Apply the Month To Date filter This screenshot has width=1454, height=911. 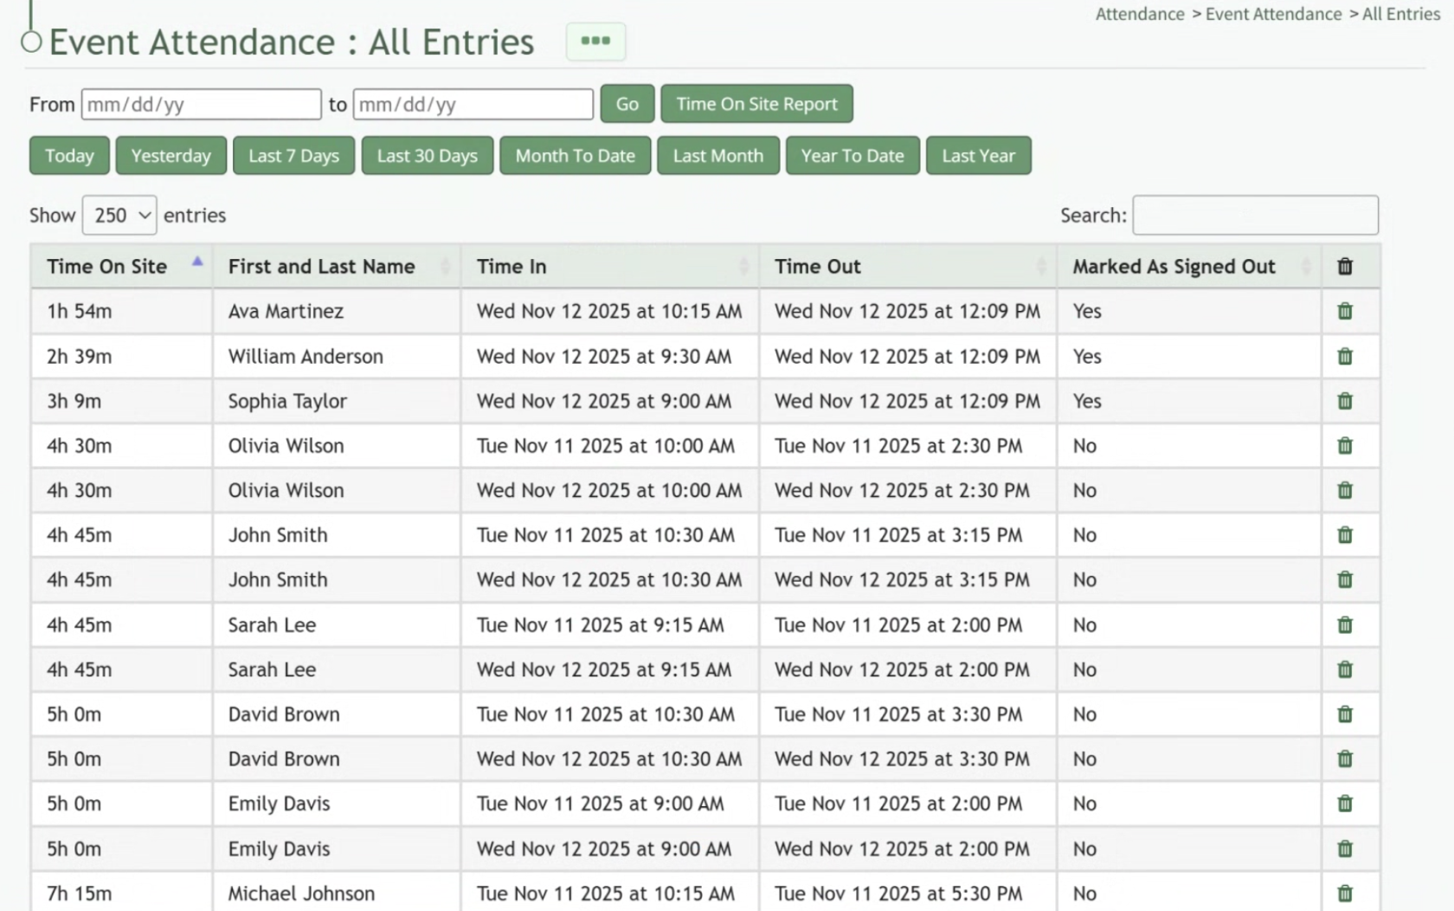tap(576, 156)
